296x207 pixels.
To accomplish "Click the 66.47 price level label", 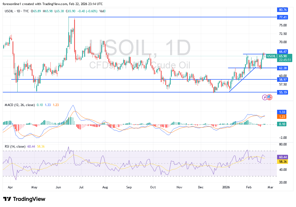I will click(283, 51).
